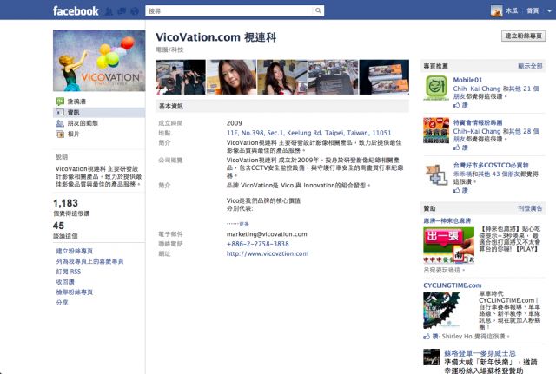Click the mahjong ad image

click(x=449, y=245)
